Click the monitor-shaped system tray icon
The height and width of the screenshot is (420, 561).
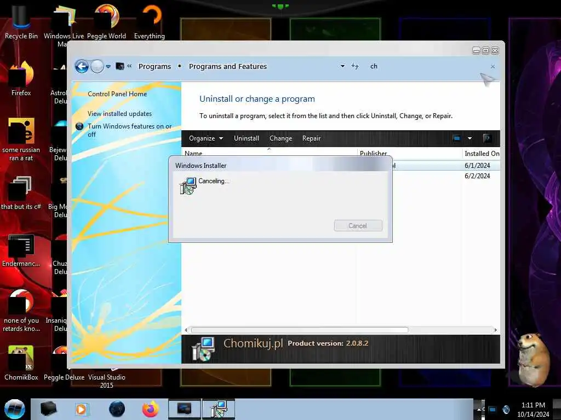493,409
